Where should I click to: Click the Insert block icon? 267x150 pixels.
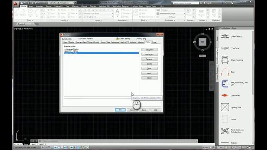point(136,12)
